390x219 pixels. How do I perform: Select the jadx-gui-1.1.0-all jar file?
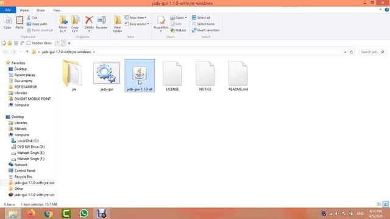(140, 75)
